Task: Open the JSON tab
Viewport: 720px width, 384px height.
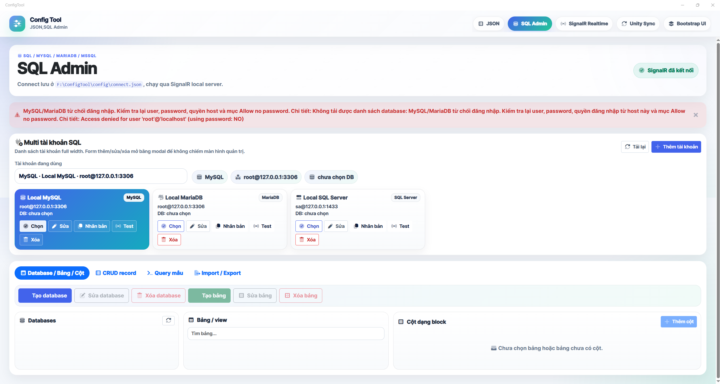Action: coord(488,24)
